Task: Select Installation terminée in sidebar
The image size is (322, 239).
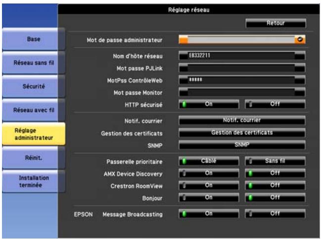Action: click(x=34, y=179)
